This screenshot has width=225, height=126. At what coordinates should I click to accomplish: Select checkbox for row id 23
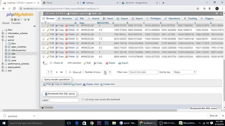pyautogui.click(x=44, y=48)
